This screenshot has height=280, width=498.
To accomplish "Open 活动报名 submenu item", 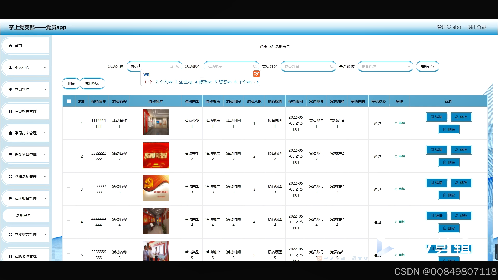I will click(23, 216).
